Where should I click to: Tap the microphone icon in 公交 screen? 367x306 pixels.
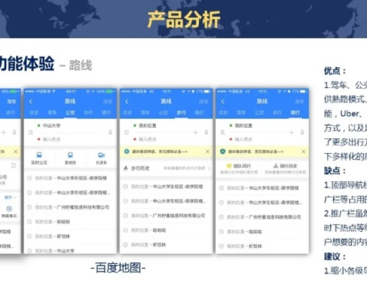(x=110, y=132)
